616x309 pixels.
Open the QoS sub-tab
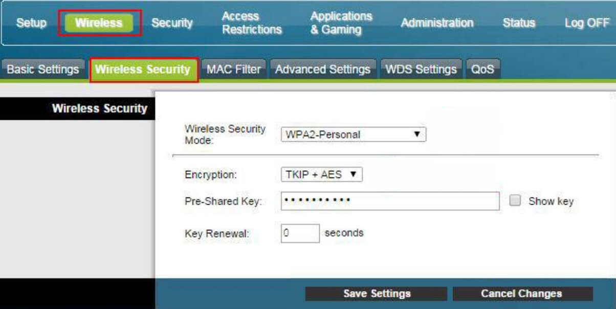click(x=482, y=70)
